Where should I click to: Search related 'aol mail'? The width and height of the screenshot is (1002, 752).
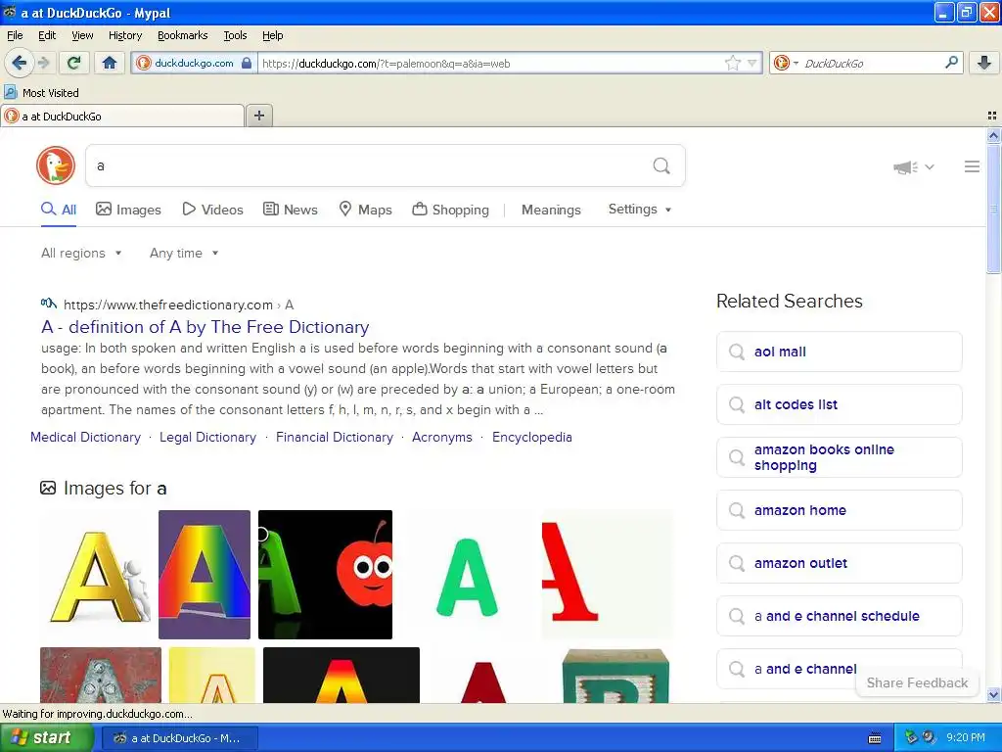point(839,352)
